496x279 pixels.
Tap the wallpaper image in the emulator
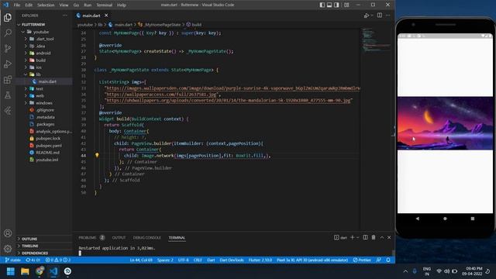point(445,123)
